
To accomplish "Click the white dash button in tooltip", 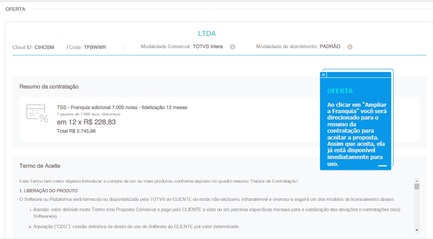I will tap(382, 166).
